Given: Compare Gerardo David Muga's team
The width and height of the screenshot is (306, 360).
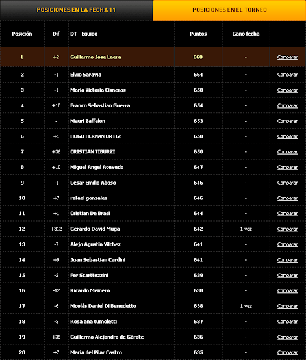Looking at the screenshot, I should (x=287, y=229).
